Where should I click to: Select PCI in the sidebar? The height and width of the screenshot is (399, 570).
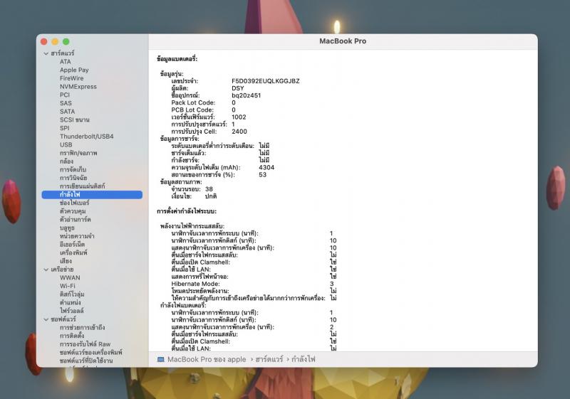(x=65, y=95)
